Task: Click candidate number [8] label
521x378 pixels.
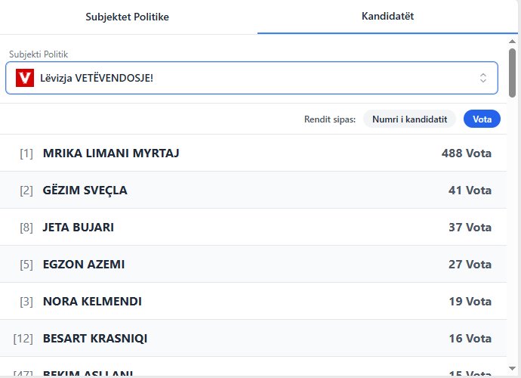Action: coord(26,227)
